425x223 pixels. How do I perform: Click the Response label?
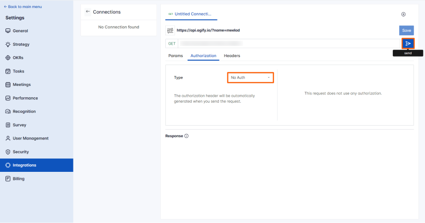pos(174,136)
